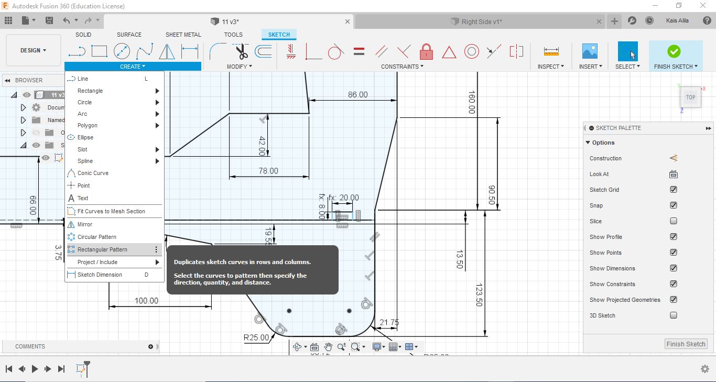Select the Fillet tool icon
This screenshot has width=716, height=382.
(x=217, y=51)
